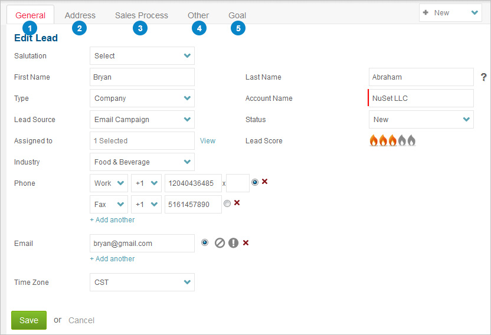Image resolution: width=491 pixels, height=335 pixels.
Task: Click the Email field with bryan@gmail.com
Action: click(142, 243)
